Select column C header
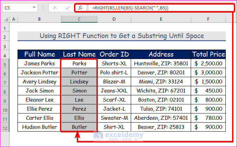 pos(79,19)
